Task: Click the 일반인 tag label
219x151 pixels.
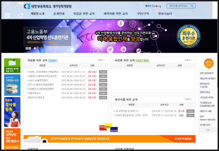Action: [53, 61]
